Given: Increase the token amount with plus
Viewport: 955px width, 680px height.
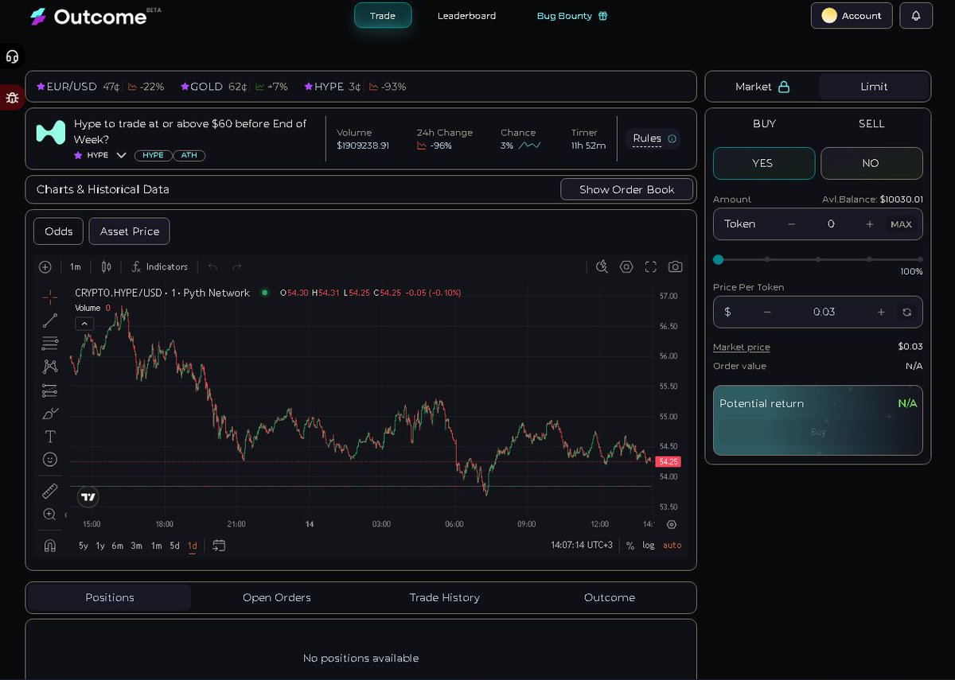Looking at the screenshot, I should tap(870, 224).
